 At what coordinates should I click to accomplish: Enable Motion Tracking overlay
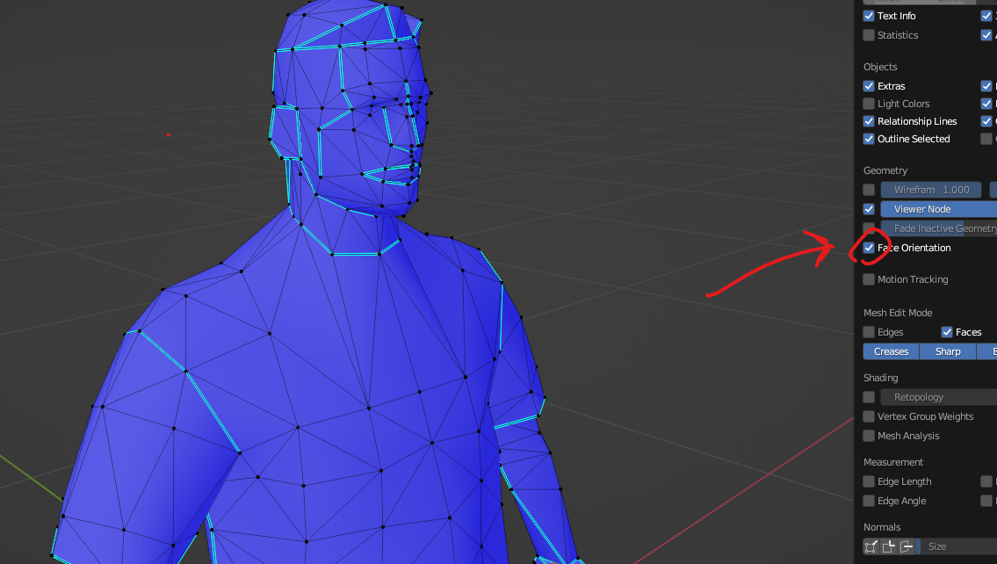coord(869,279)
